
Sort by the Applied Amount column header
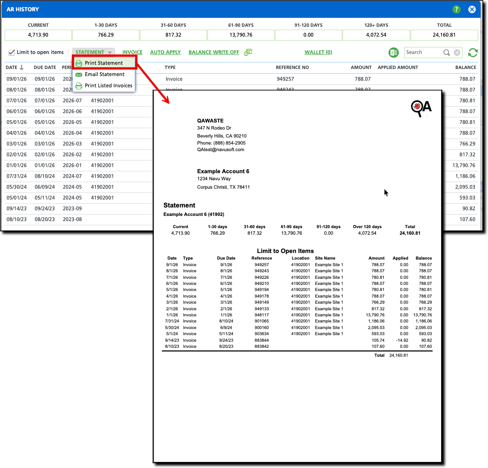coord(398,67)
